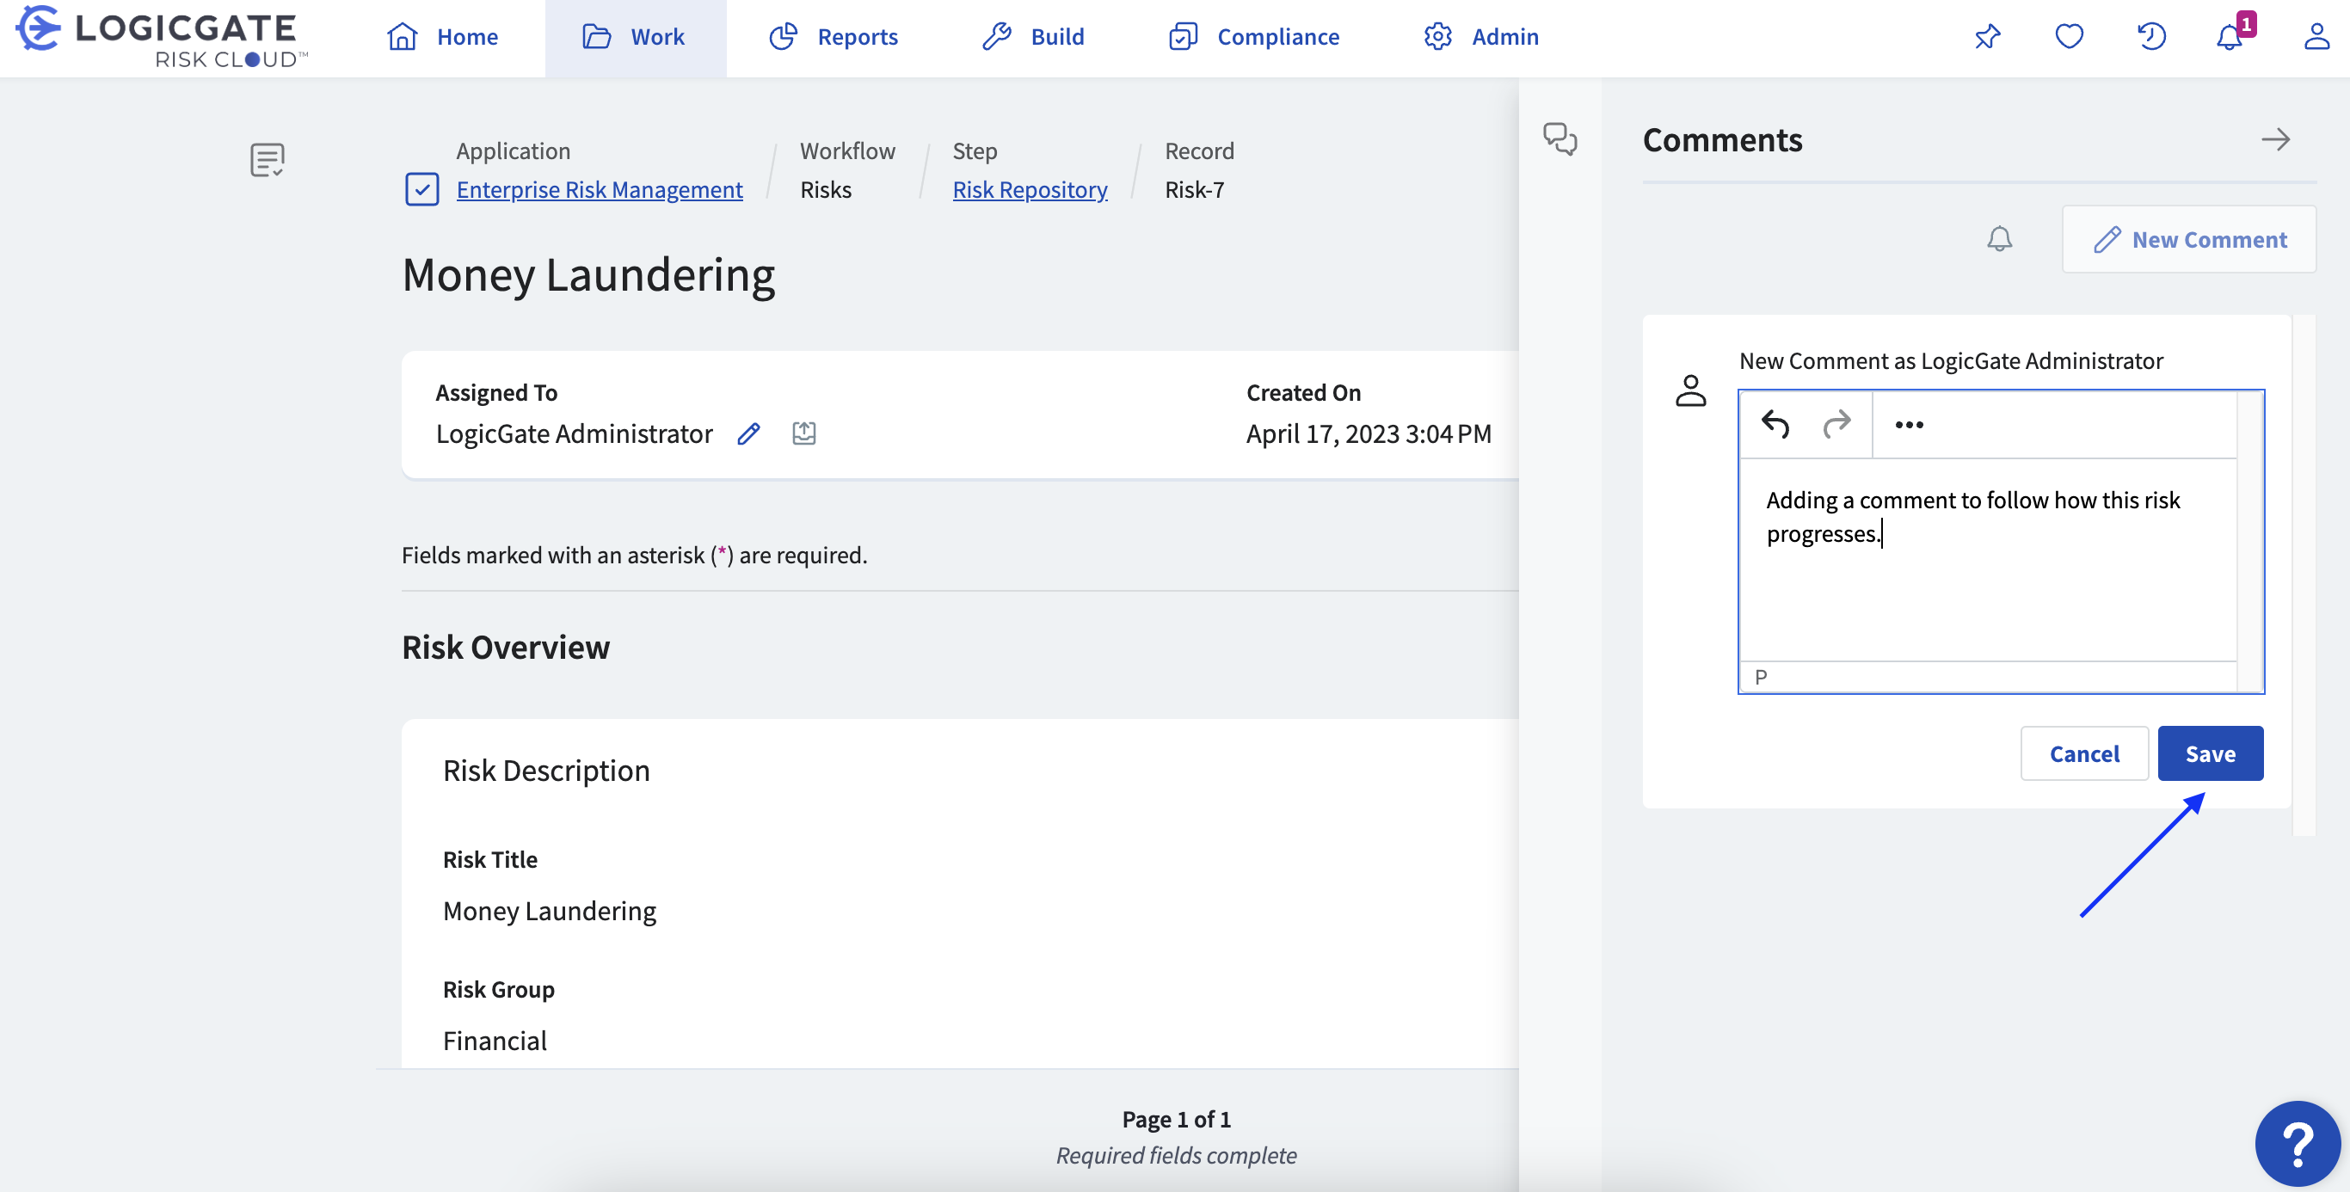The image size is (2350, 1192).
Task: Open the Build menu
Action: click(1034, 36)
